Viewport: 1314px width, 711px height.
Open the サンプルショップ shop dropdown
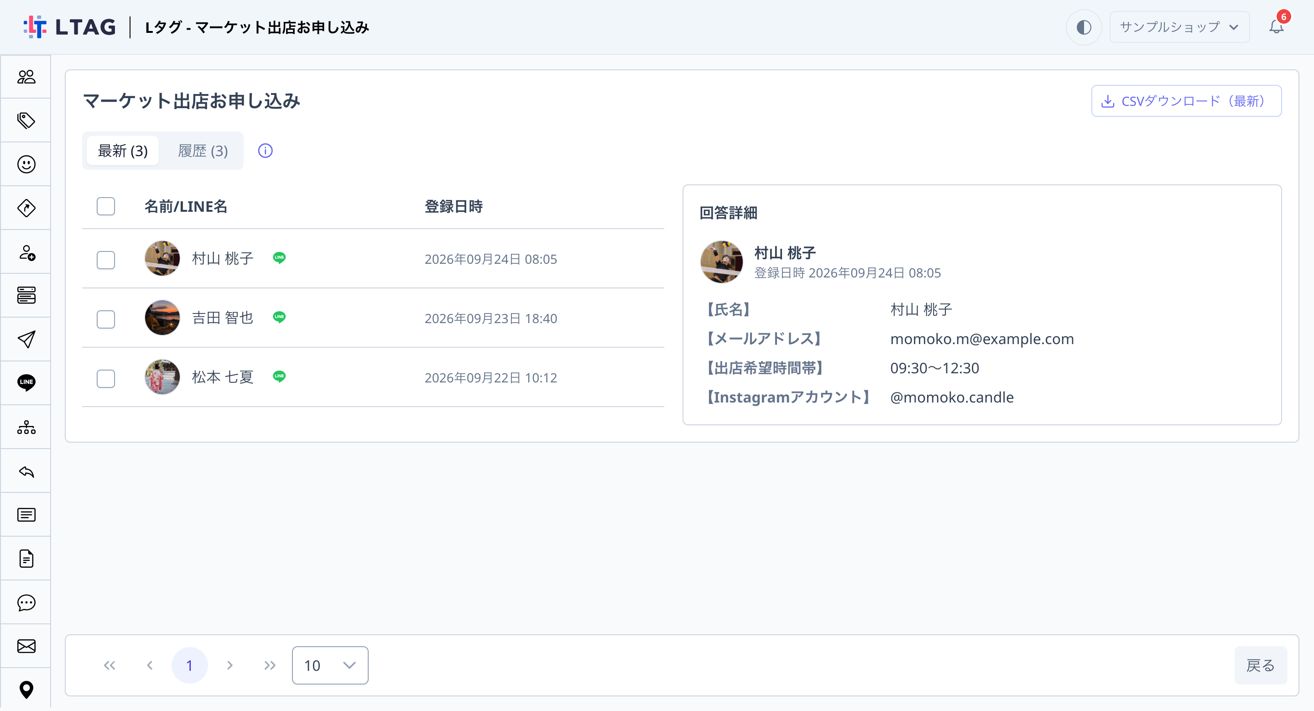click(x=1179, y=27)
